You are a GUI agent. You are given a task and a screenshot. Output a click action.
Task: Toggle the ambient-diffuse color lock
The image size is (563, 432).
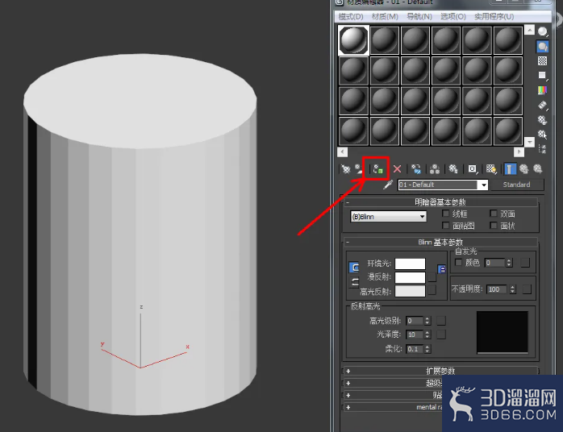pos(353,268)
